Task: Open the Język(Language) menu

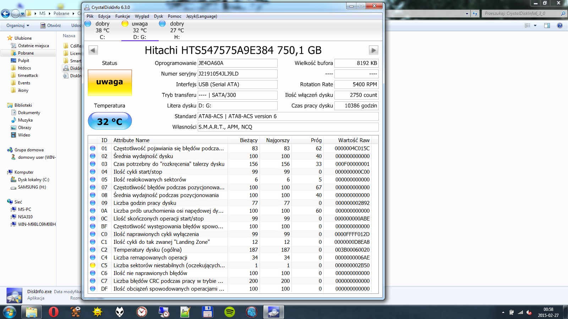Action: [202, 16]
